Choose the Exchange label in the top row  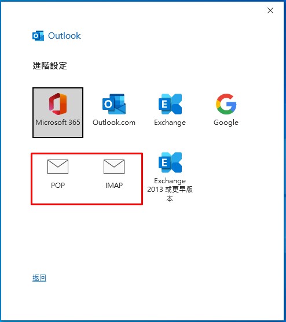tap(170, 123)
